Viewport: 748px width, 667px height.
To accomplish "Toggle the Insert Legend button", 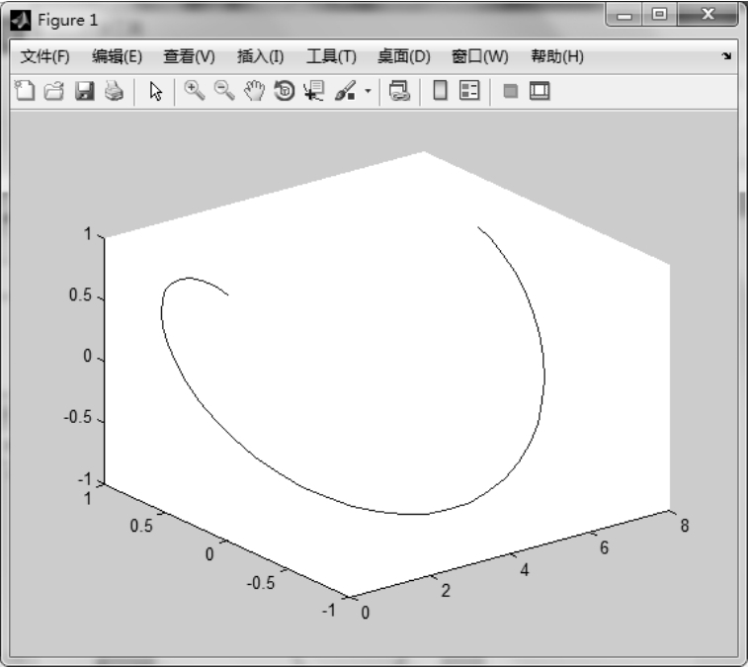I will coord(469,92).
